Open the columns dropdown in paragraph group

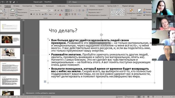coord(79,14)
